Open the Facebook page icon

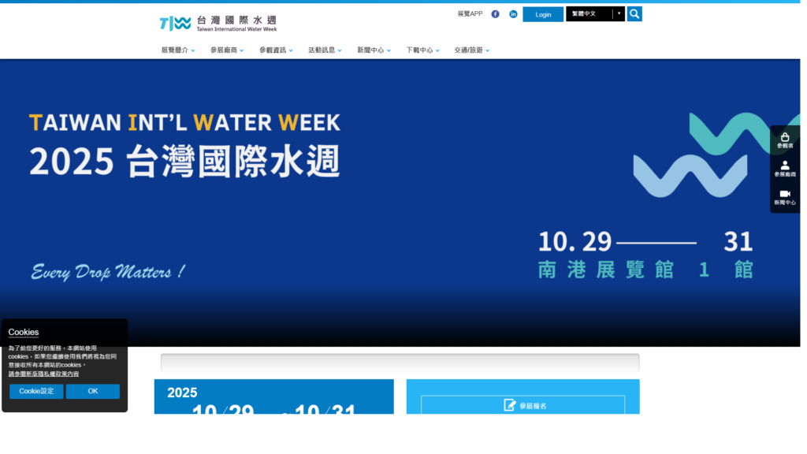coord(495,14)
